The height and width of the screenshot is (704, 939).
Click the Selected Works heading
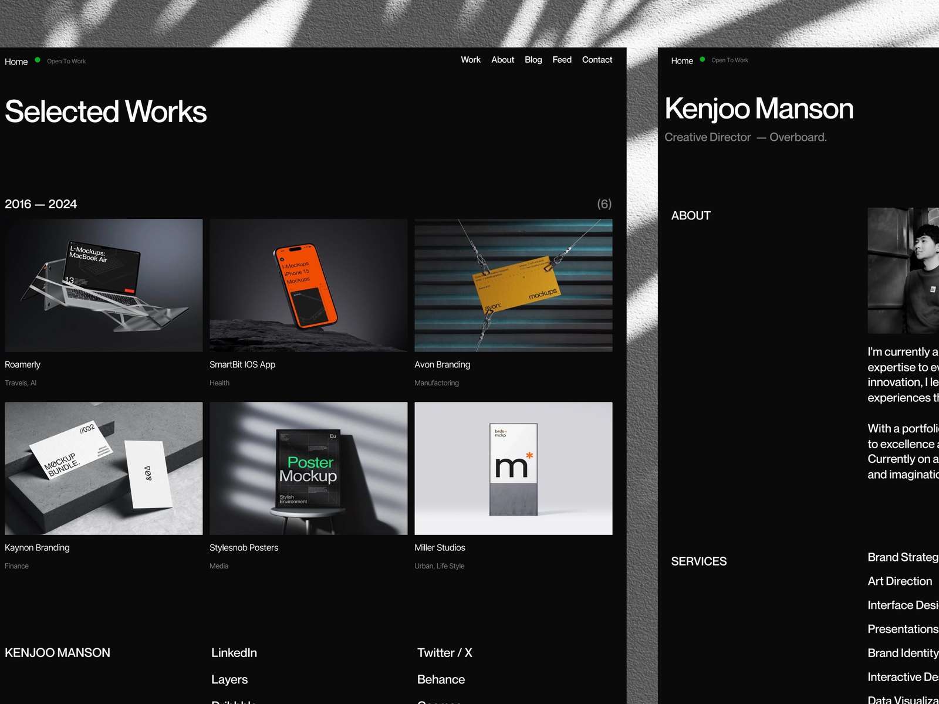click(106, 111)
